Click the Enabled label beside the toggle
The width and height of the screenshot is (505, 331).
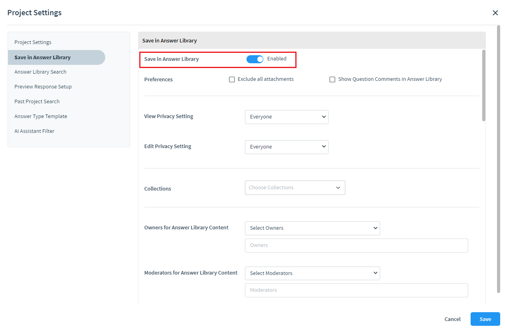pos(277,59)
